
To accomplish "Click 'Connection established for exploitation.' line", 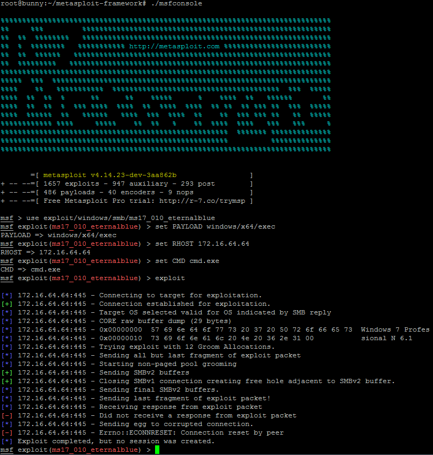I will (x=136, y=304).
